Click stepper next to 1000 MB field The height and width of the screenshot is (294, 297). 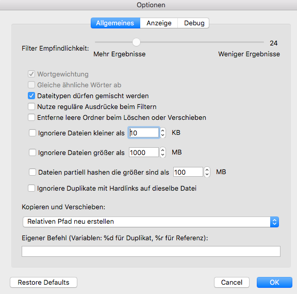coord(163,152)
